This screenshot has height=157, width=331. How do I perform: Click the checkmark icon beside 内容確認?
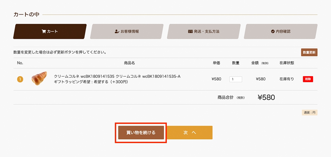point(272,31)
